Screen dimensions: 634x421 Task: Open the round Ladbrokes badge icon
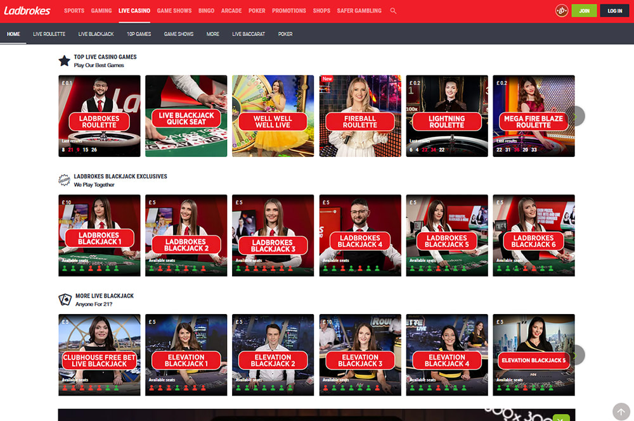(562, 11)
